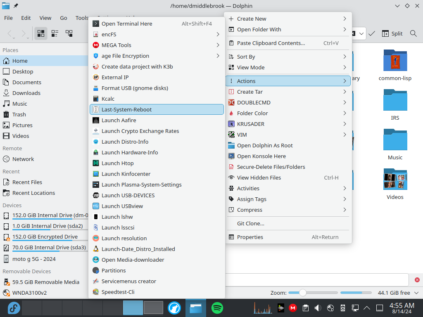Toggle View Hidden Files
423x317 pixels.
(x=288, y=177)
